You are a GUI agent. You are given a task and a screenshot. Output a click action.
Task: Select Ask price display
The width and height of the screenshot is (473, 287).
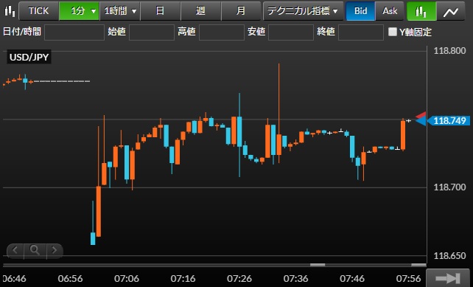390,11
